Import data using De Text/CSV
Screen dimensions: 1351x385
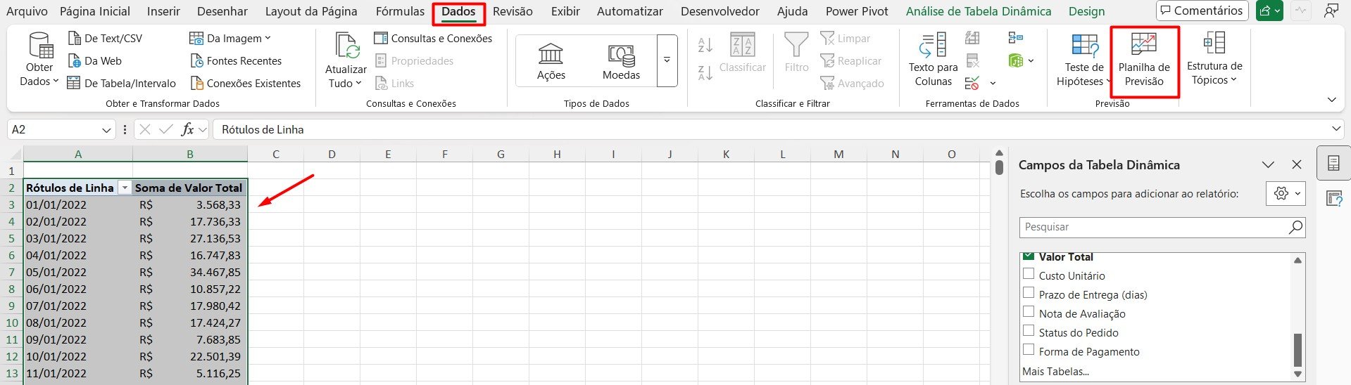[x=105, y=39]
